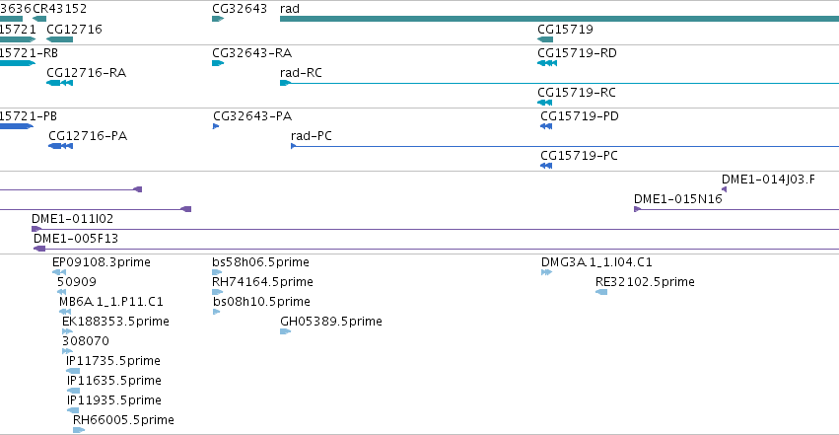Select the RH66005.5prime EST glyph

[x=79, y=430]
